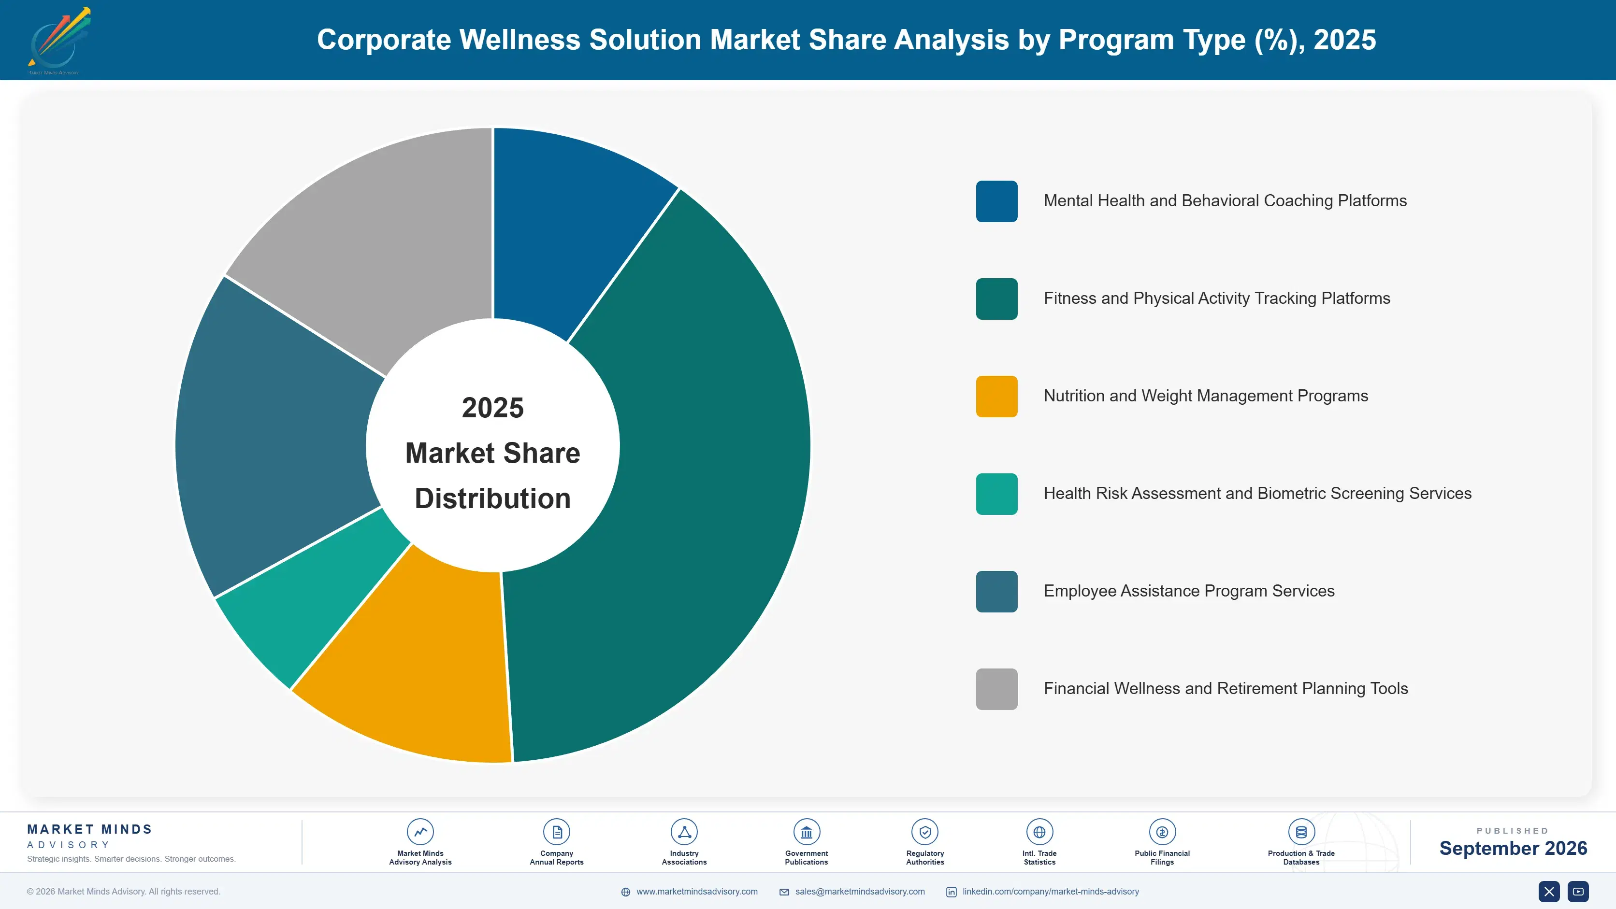Open the Production & Trade Databases icon
The width and height of the screenshot is (1616, 909).
click(x=1301, y=832)
